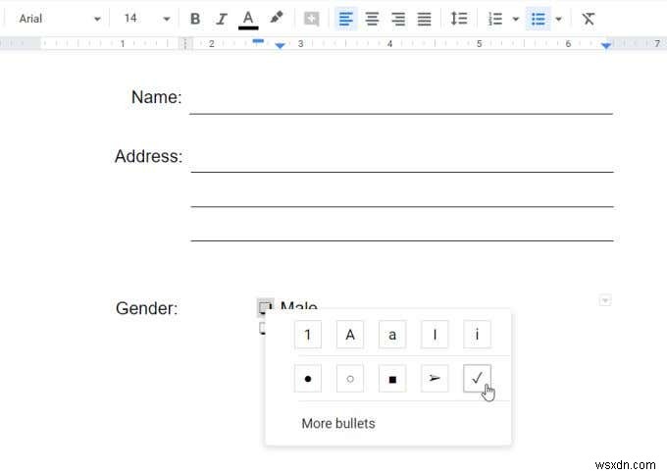This screenshot has width=667, height=475.
Task: Open the Arial font dropdown
Action: [59, 19]
